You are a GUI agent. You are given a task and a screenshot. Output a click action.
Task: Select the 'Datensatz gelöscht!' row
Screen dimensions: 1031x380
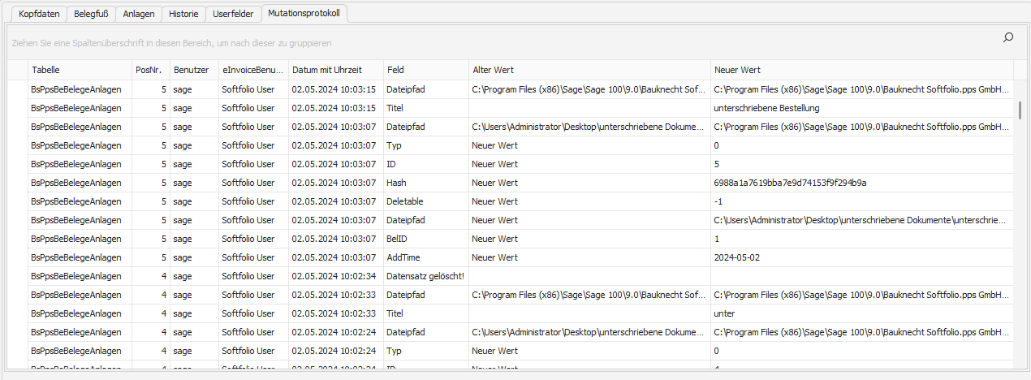point(425,276)
